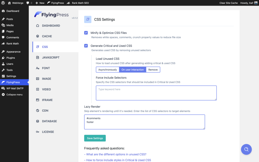Select Remove for Load Unused CSS

coord(153,69)
